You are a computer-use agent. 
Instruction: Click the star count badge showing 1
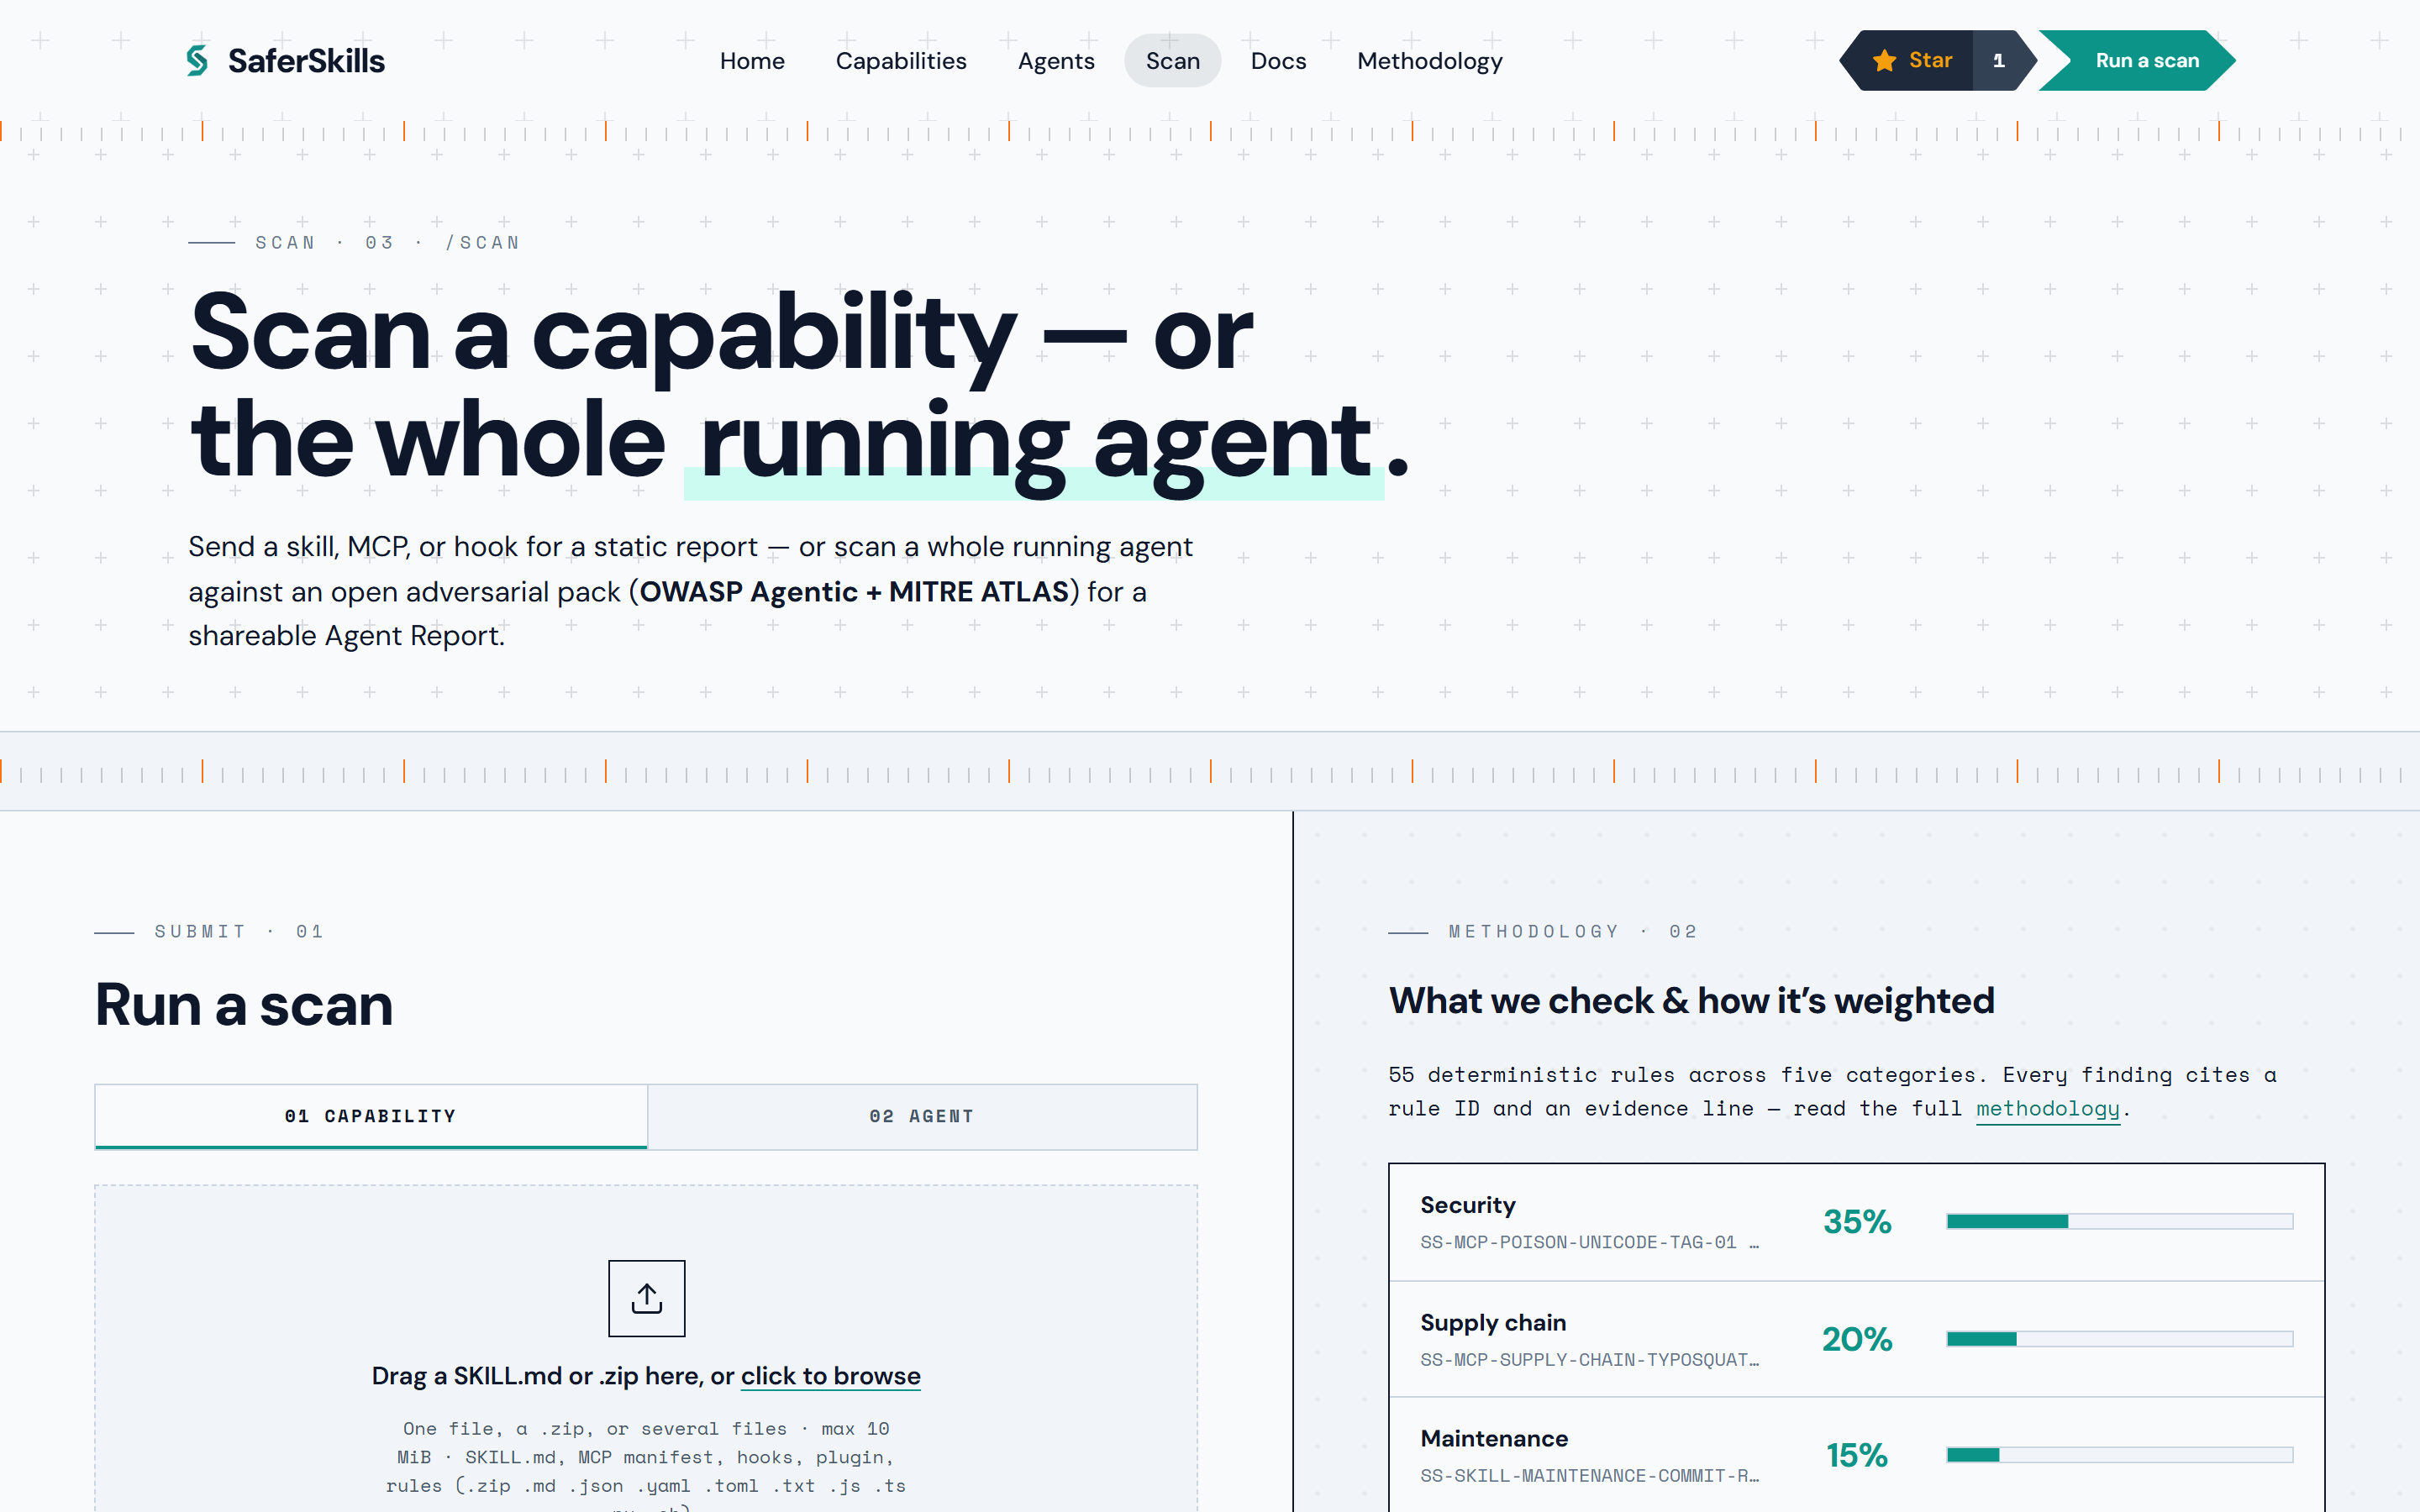click(x=2000, y=60)
